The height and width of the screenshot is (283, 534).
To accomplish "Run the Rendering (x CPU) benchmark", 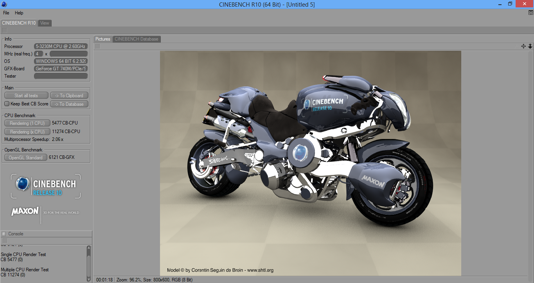I will coord(27,132).
